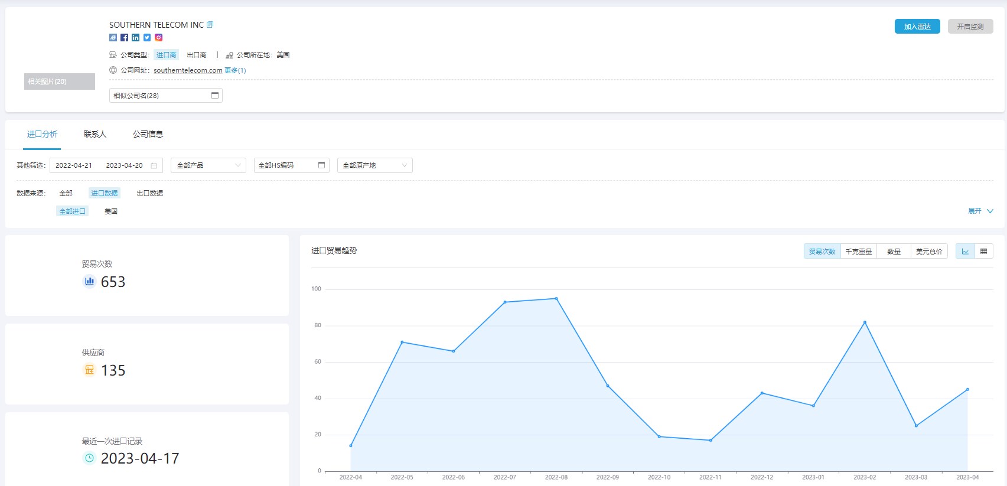Open the southerntelecom.com link
This screenshot has width=1007, height=486.
(x=188, y=70)
